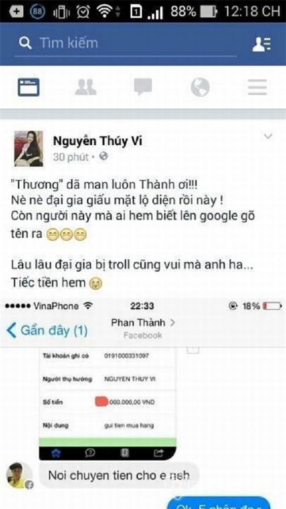Go back via Gần đây (1)
286x509 pixels.
[47, 331]
